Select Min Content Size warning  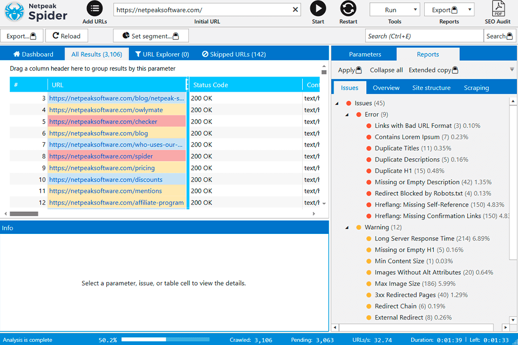pos(414,261)
